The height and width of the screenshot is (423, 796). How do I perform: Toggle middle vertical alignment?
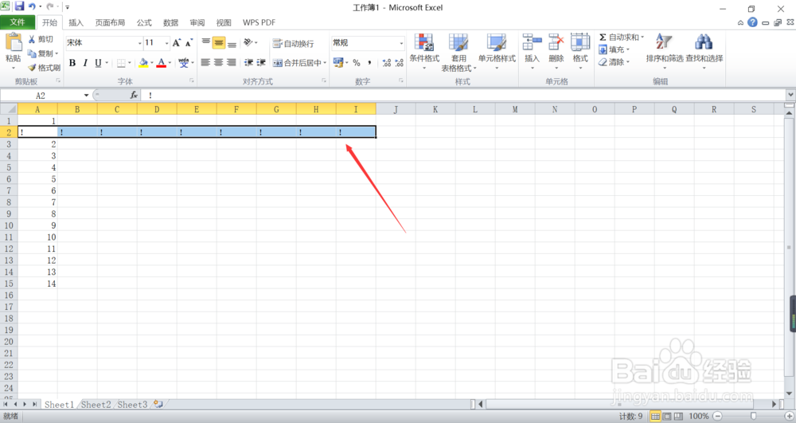[219, 43]
